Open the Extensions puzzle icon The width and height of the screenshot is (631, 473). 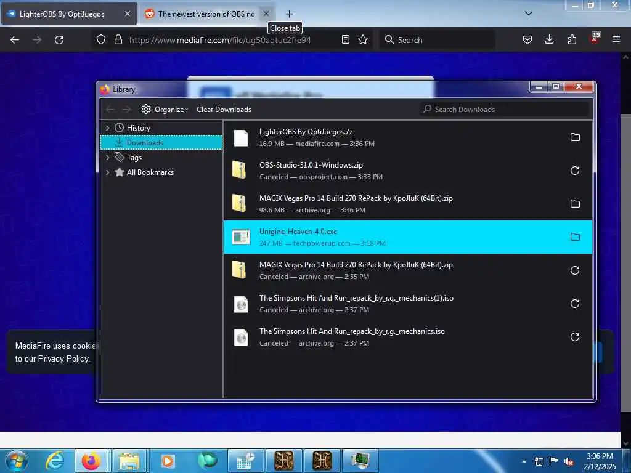point(572,39)
